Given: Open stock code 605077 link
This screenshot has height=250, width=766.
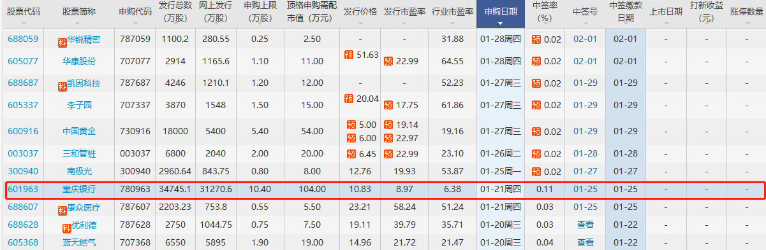Looking at the screenshot, I should click(23, 62).
